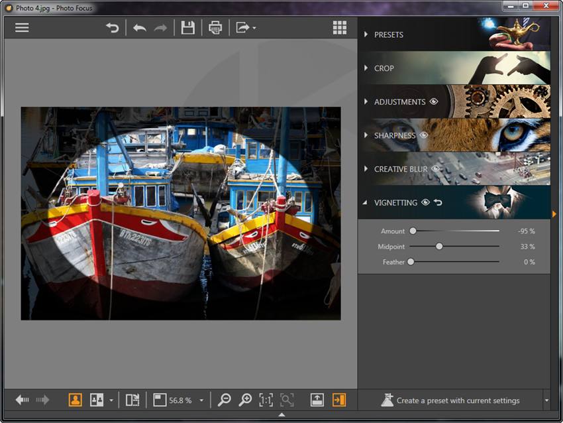
Task: Click the Midpoint slider handle
Action: [439, 246]
